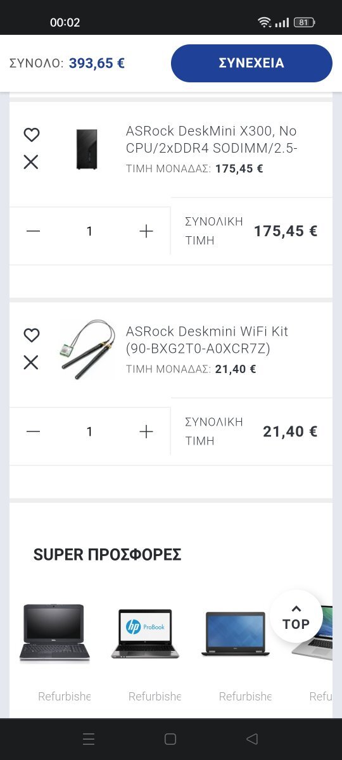Open the Android recent apps menu icon

[89, 738]
